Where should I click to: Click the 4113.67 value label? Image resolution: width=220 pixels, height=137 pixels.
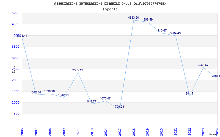tap(161, 30)
